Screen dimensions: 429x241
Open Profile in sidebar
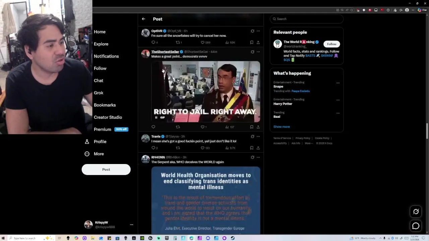click(96, 142)
